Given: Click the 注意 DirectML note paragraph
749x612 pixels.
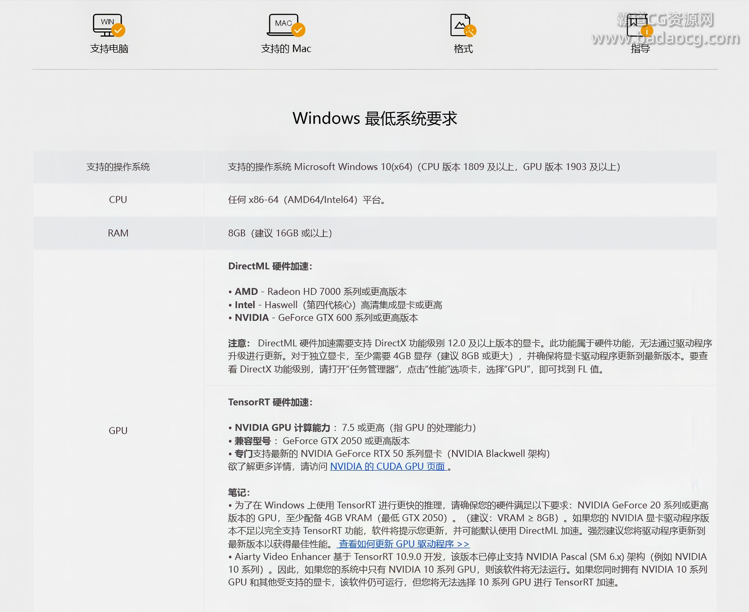Looking at the screenshot, I should coord(470,356).
